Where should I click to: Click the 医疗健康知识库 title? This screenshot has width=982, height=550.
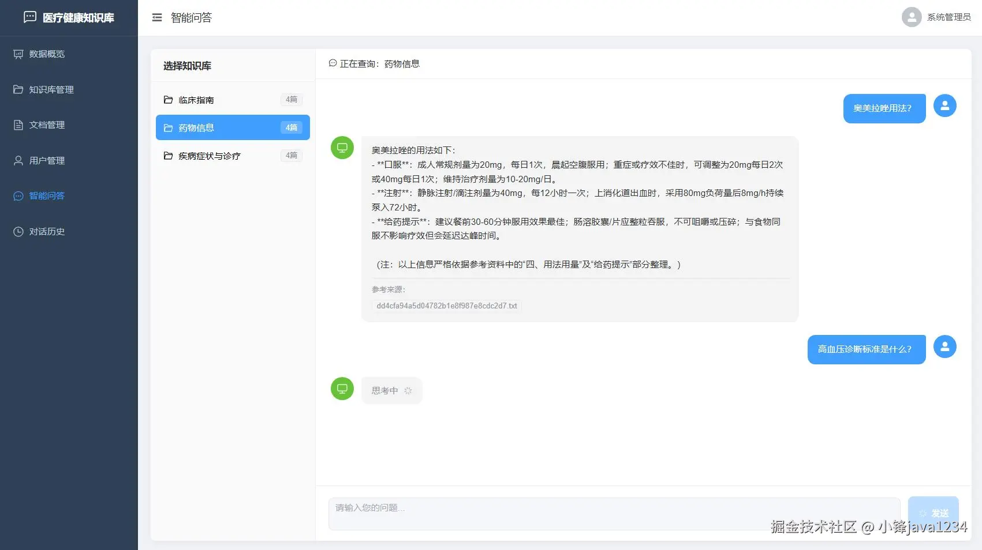click(x=79, y=18)
